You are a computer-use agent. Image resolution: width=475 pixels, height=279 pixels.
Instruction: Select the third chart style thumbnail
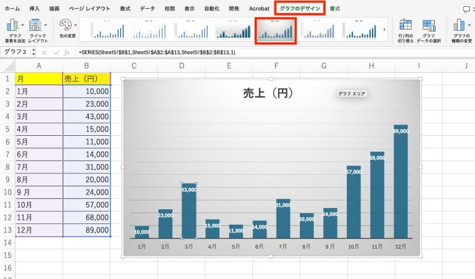tap(191, 30)
